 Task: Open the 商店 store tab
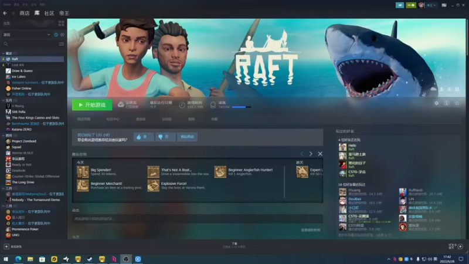(25, 13)
